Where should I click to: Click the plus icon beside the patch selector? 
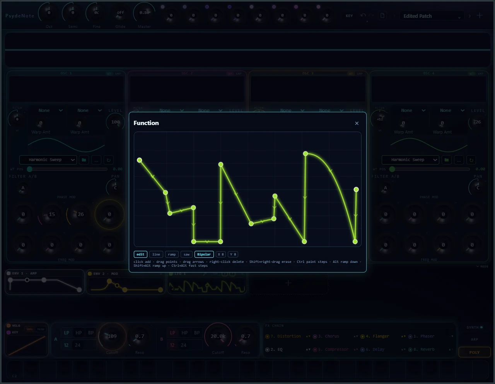click(480, 15)
